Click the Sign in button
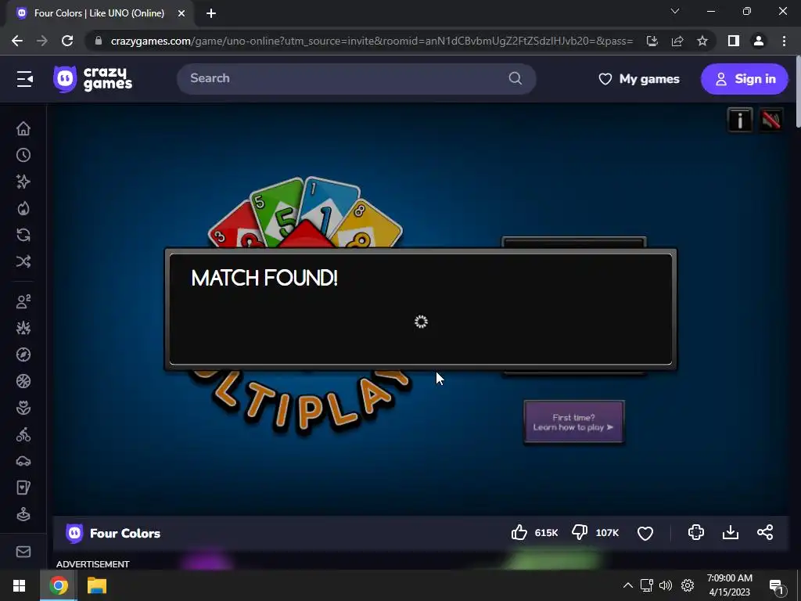801x601 pixels. pyautogui.click(x=745, y=79)
